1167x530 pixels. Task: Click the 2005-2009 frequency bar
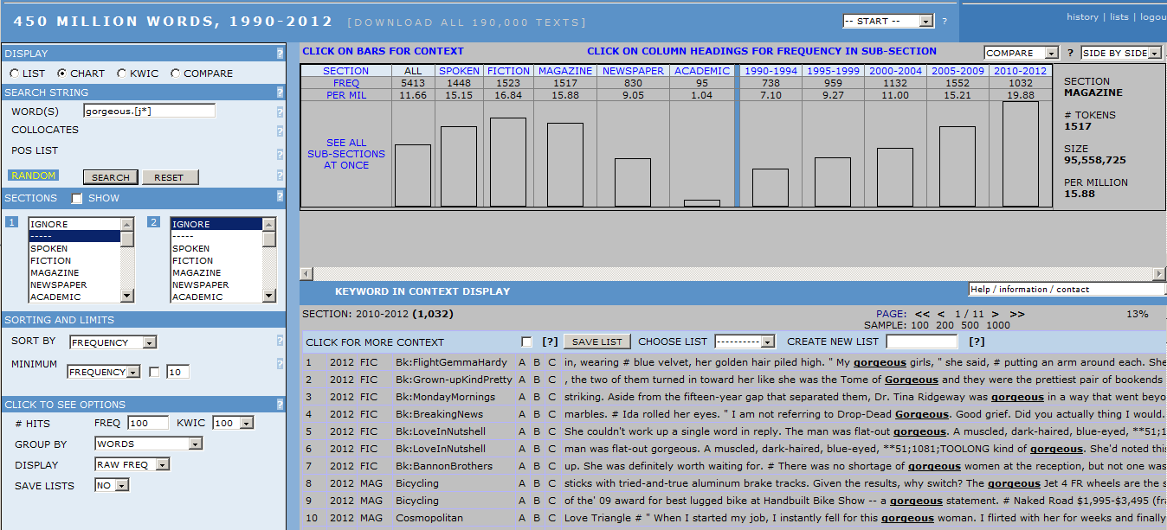tap(957, 166)
